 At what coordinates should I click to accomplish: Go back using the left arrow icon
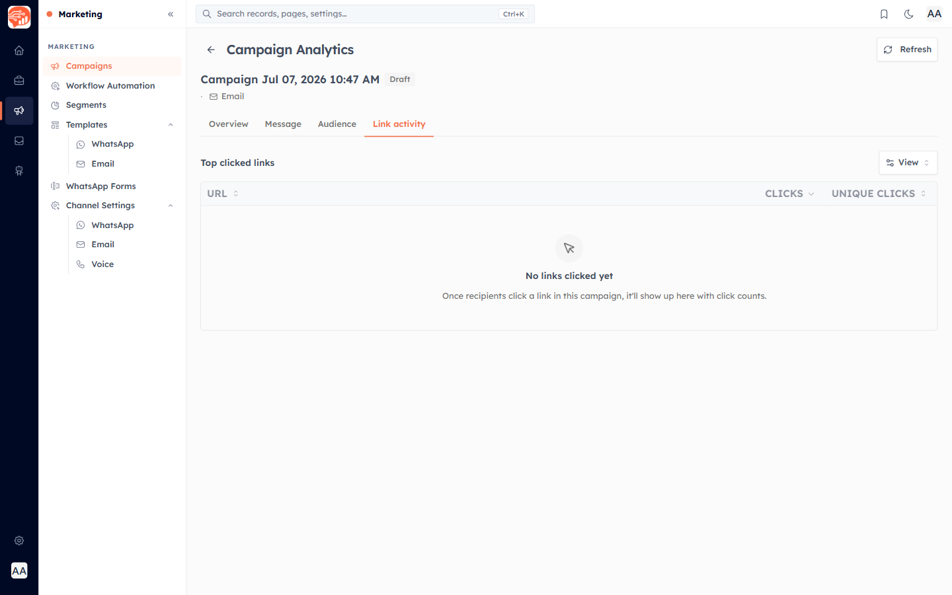(211, 50)
